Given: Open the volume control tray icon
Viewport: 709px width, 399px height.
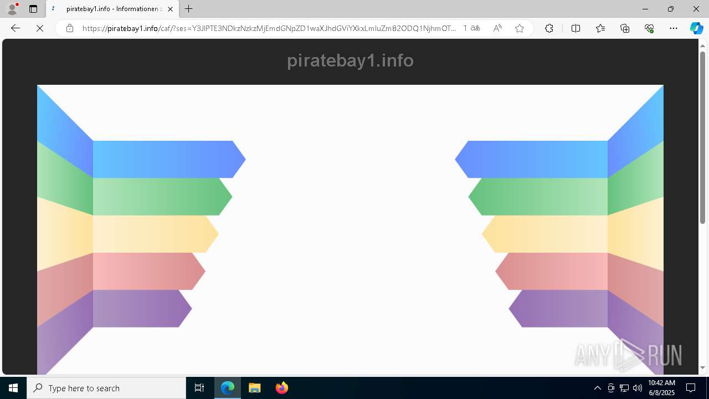Looking at the screenshot, I should pyautogui.click(x=637, y=388).
